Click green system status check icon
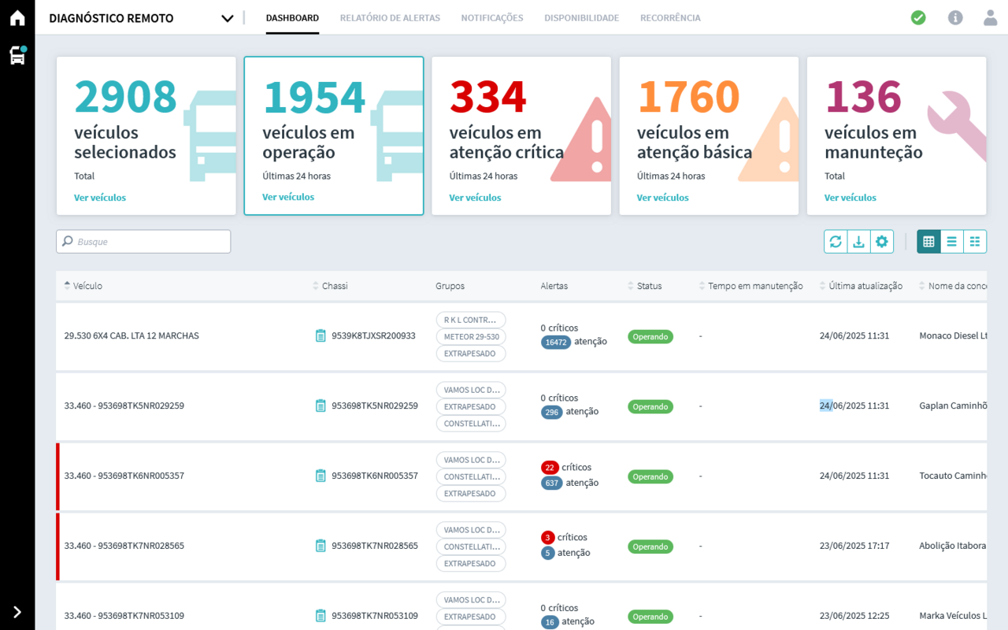Image resolution: width=1008 pixels, height=630 pixels. coord(918,17)
